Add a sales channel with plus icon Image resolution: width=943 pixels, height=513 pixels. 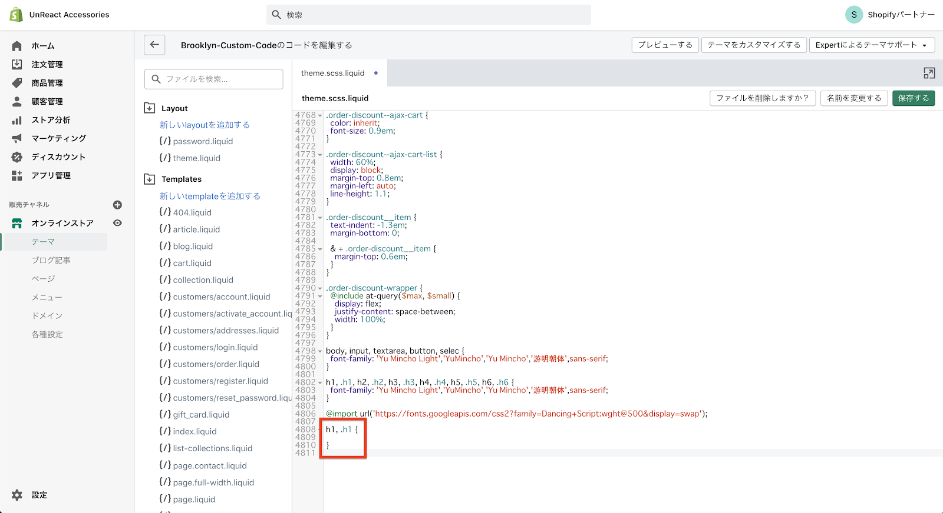[x=117, y=205]
